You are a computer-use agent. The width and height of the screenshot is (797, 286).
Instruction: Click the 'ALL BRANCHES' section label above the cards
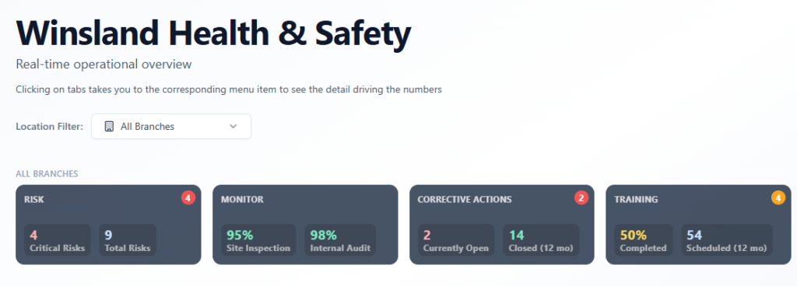pyautogui.click(x=47, y=174)
